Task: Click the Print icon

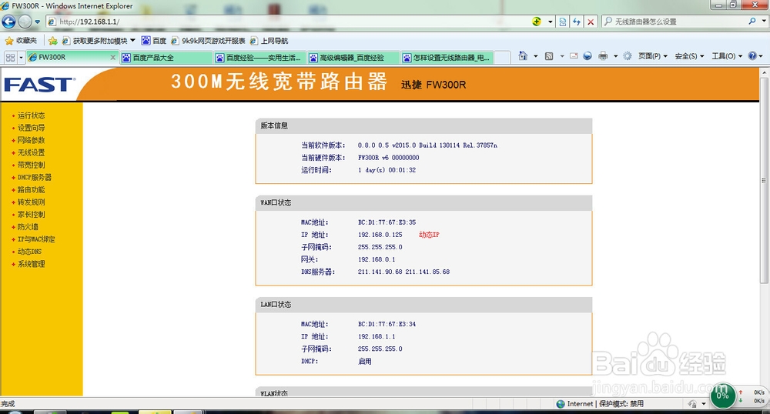Action: point(603,56)
